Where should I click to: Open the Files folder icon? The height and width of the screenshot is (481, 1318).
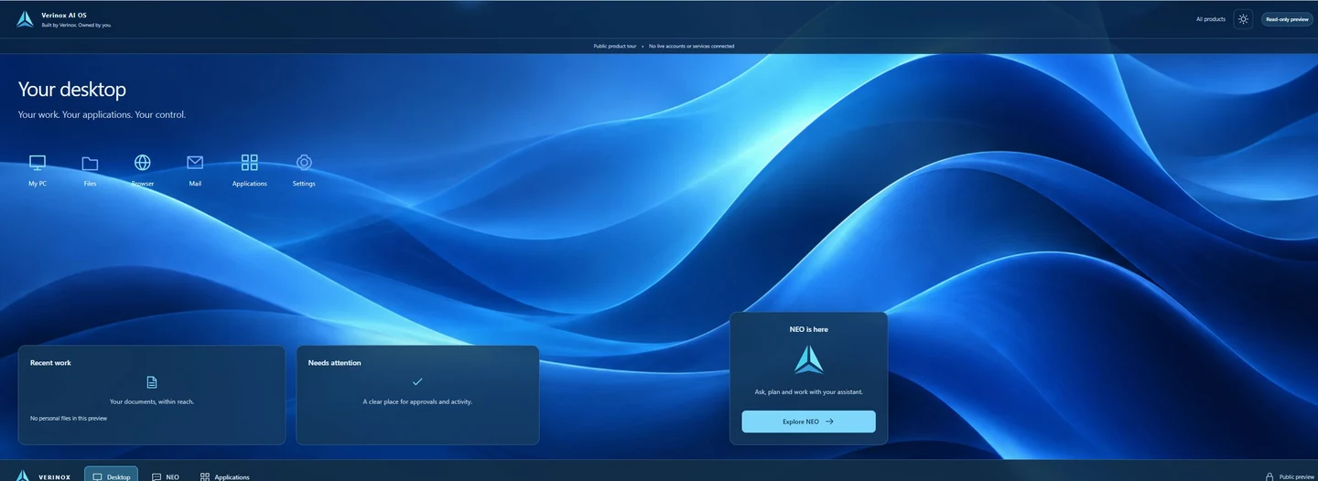coord(90,170)
